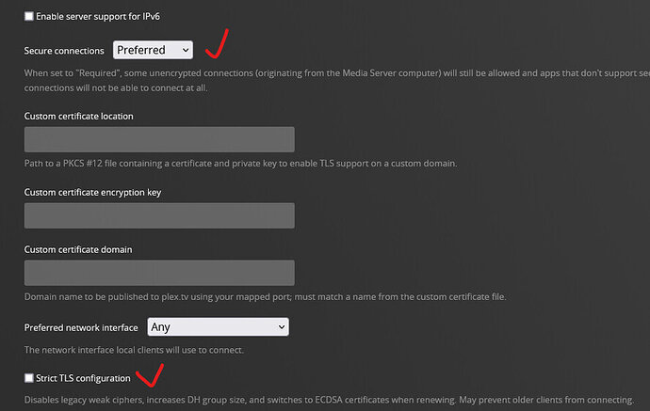Click the chevron arrow of the Preferred dropdown
The width and height of the screenshot is (650, 411).
(185, 50)
